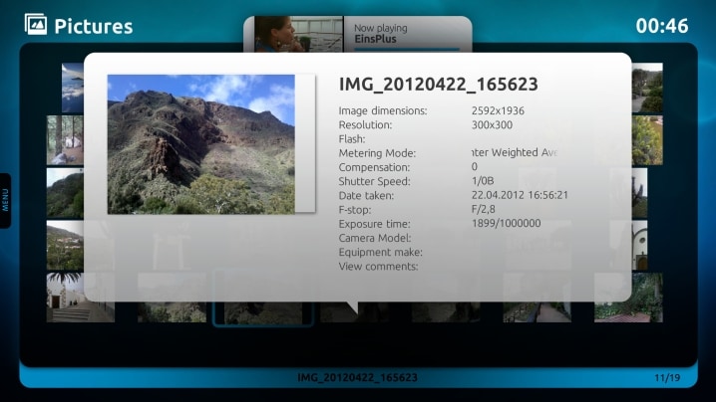Click the Image dimensions row label
The width and height of the screenshot is (716, 402).
point(383,111)
